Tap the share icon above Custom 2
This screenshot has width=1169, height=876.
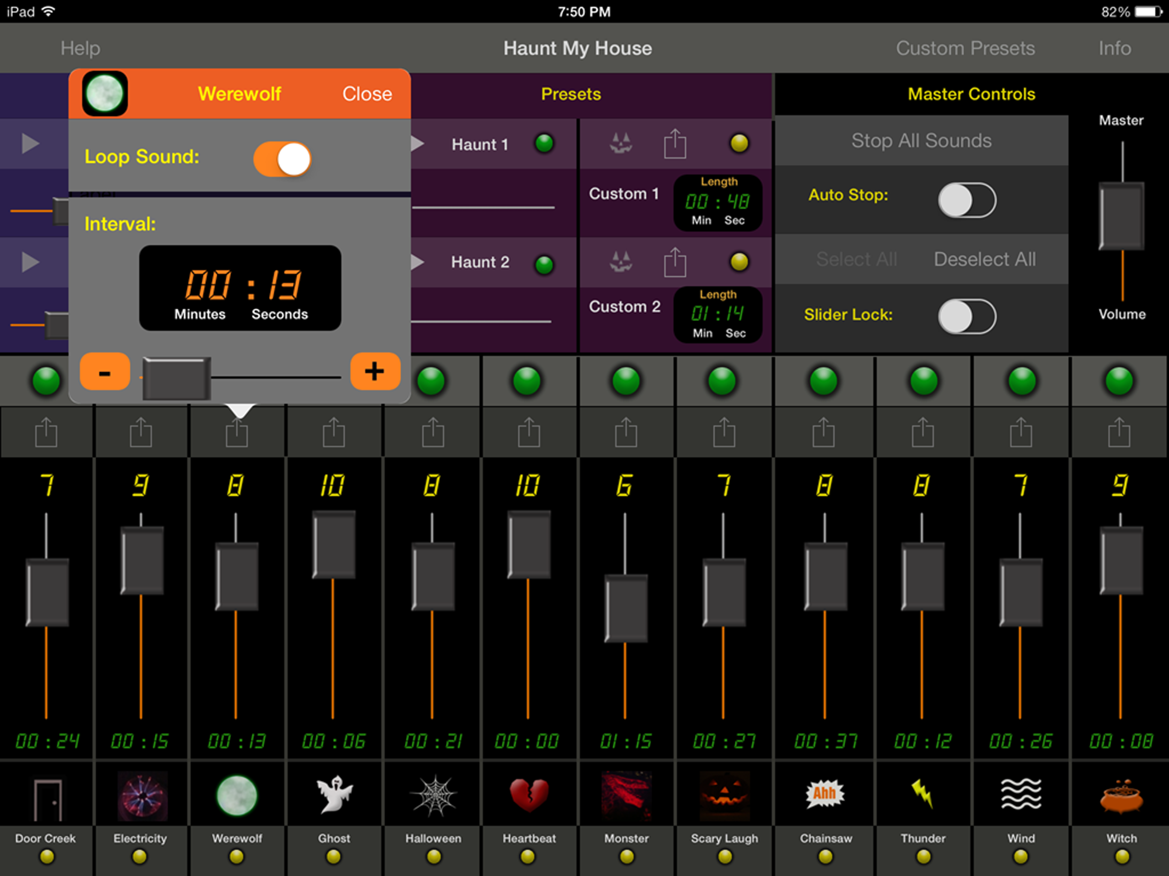tap(675, 262)
